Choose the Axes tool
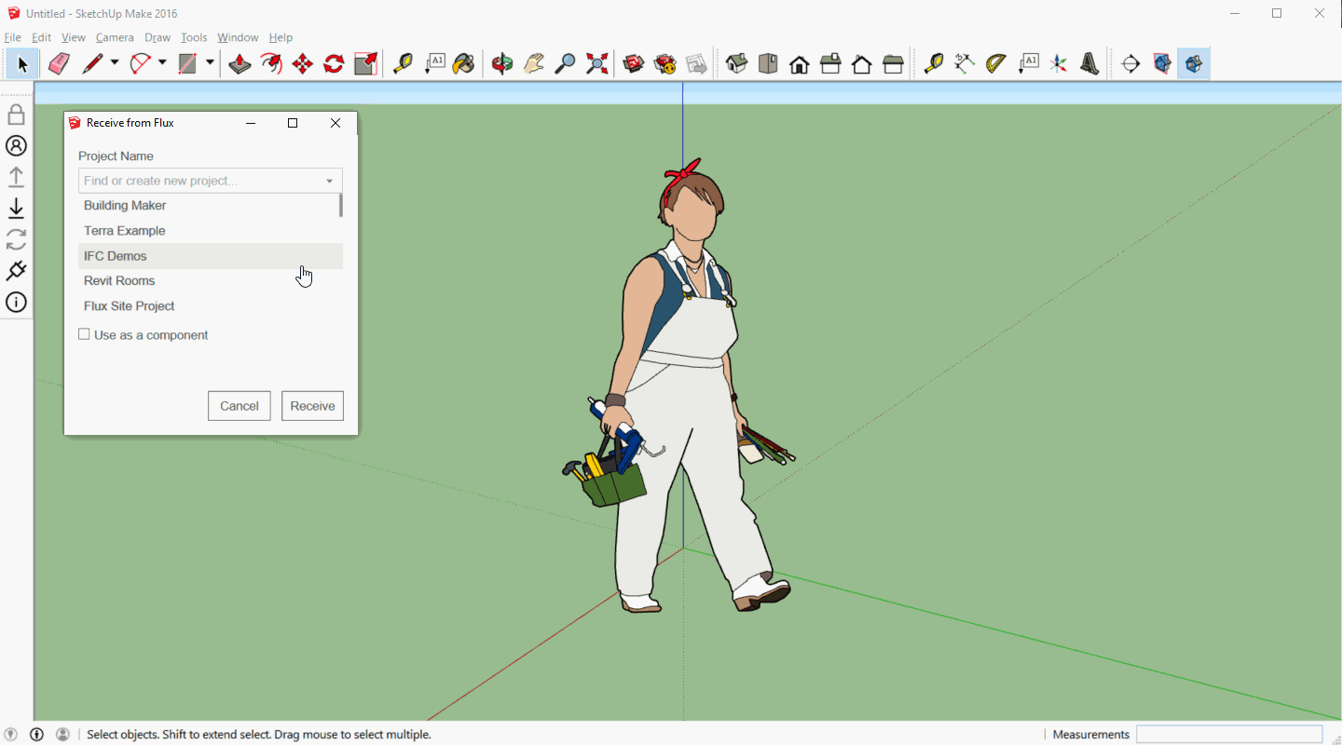 click(1059, 63)
